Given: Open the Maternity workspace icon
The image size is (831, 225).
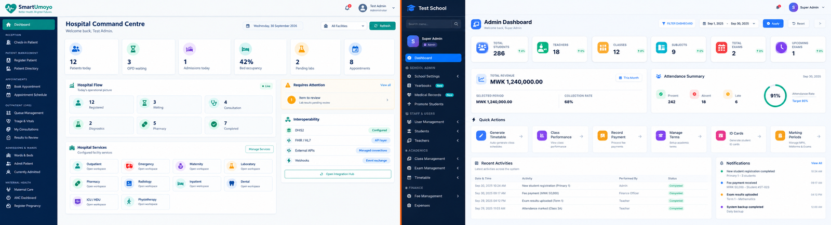Looking at the screenshot, I should pyautogui.click(x=180, y=166).
